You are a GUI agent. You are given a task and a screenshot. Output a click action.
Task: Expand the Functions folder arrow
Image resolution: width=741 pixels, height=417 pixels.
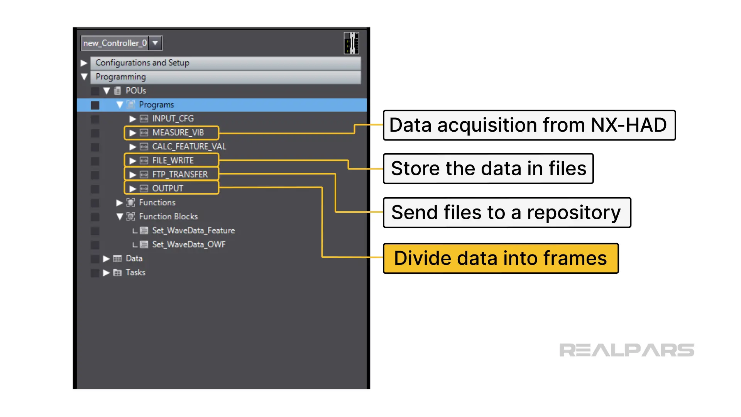[120, 202]
